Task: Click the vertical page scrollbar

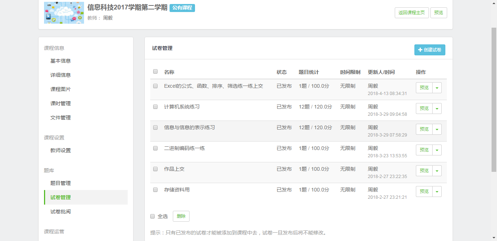Action: point(494,98)
